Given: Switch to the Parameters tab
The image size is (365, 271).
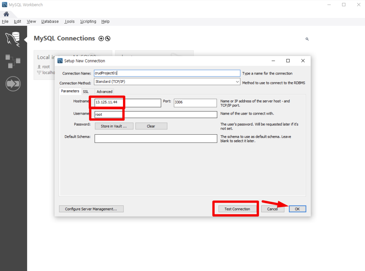Looking at the screenshot, I should (70, 91).
